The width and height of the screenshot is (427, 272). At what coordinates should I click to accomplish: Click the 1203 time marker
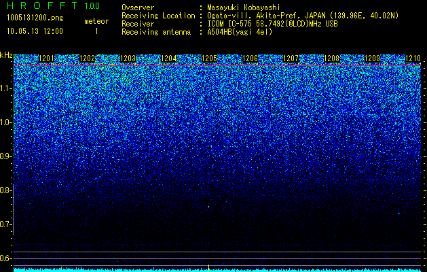(x=128, y=58)
